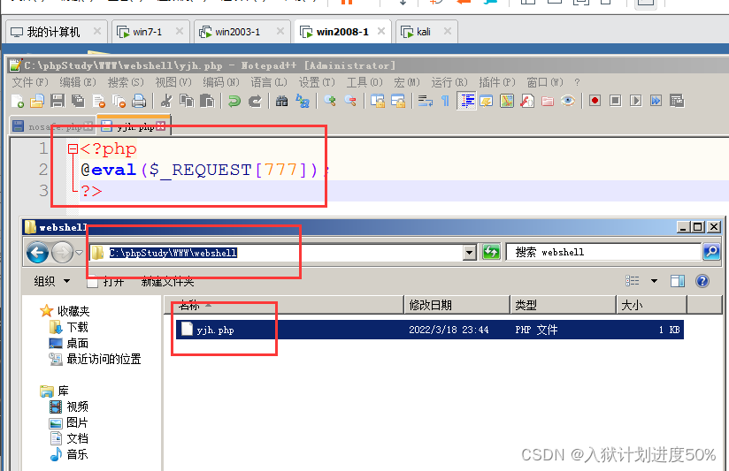
Task: Toggle synchronized horizontal scrolling
Action: [x=398, y=101]
